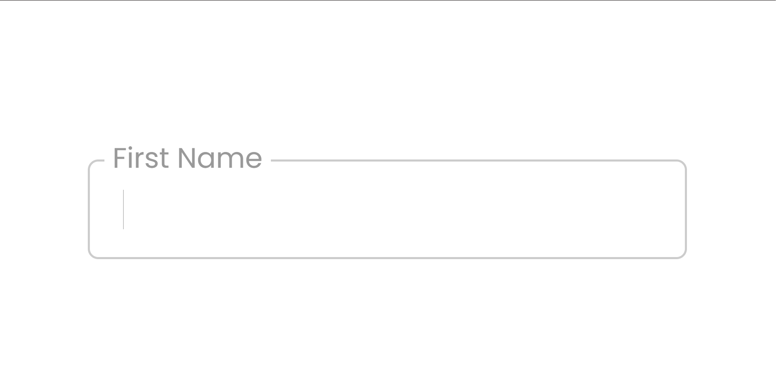Select the First Name field label text
Screen dimensions: 776x375
coord(187,158)
